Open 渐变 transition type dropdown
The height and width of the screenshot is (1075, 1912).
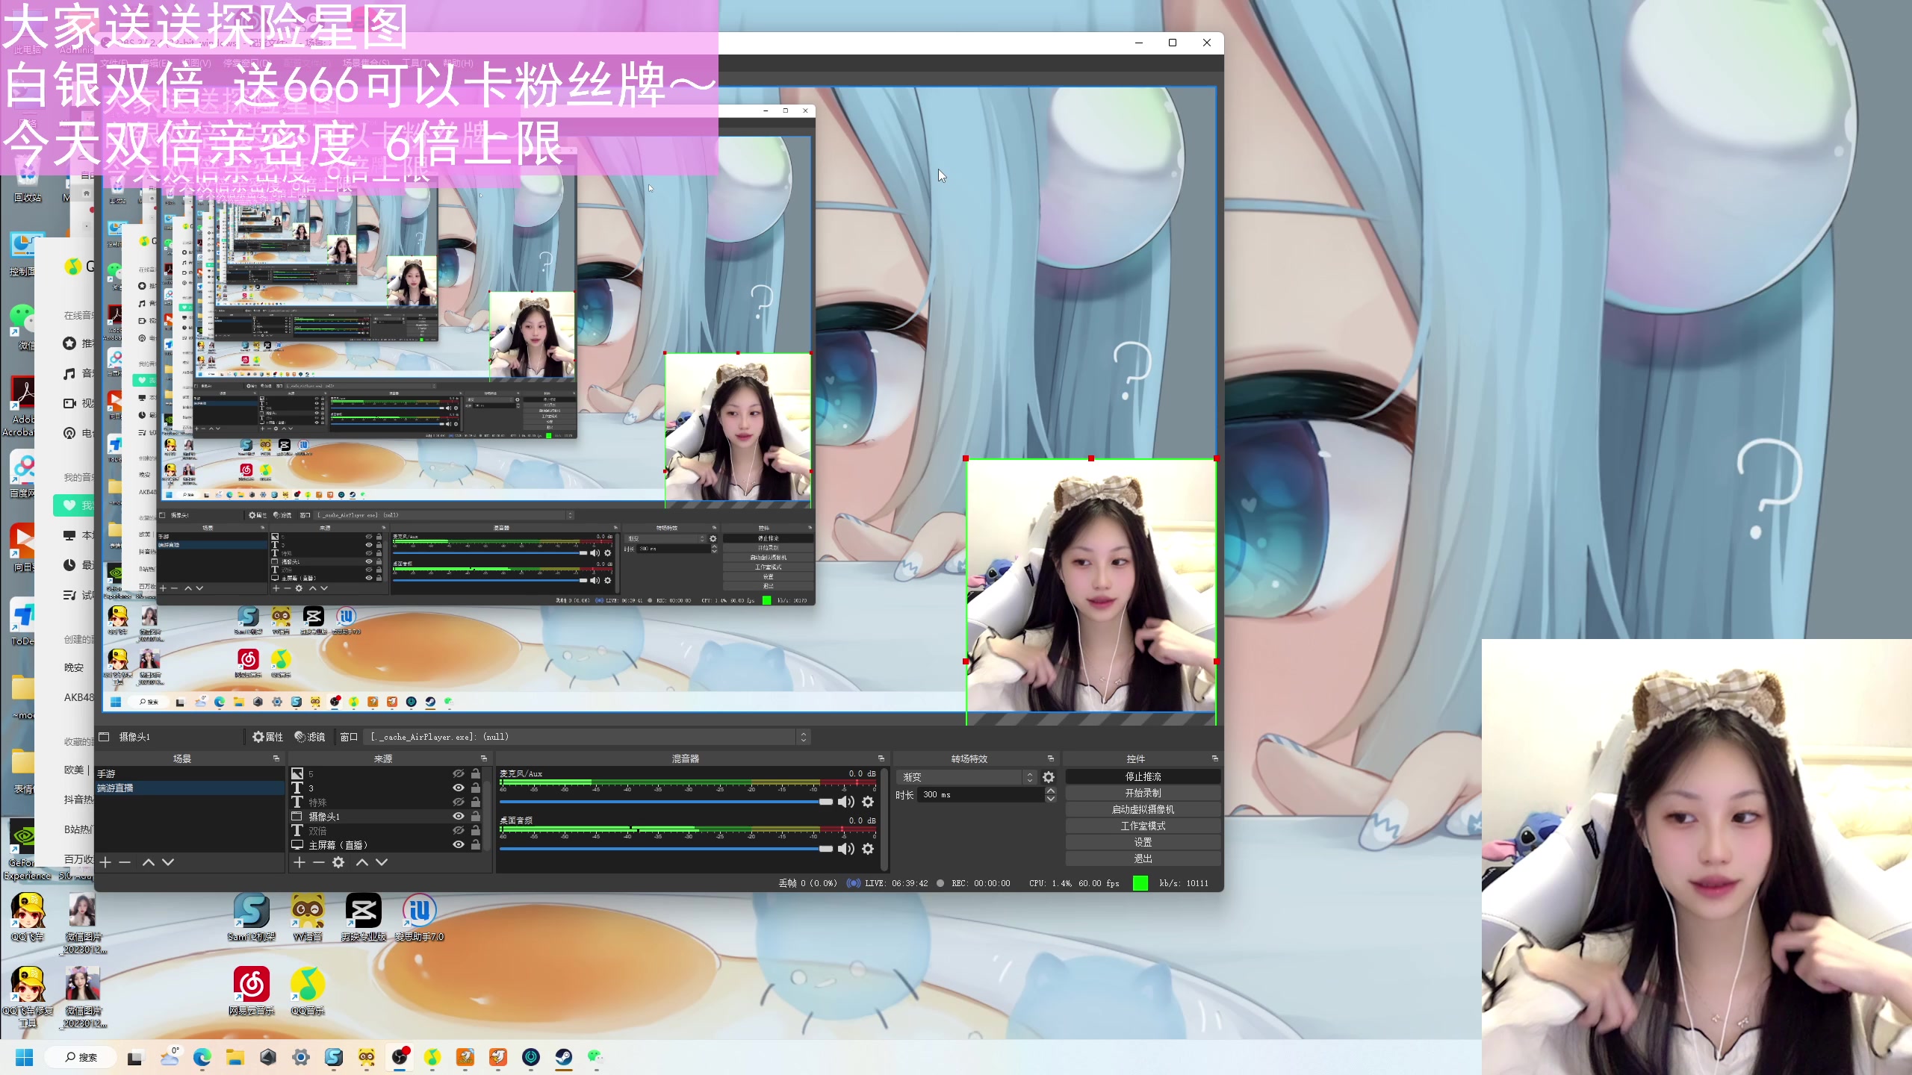967,777
